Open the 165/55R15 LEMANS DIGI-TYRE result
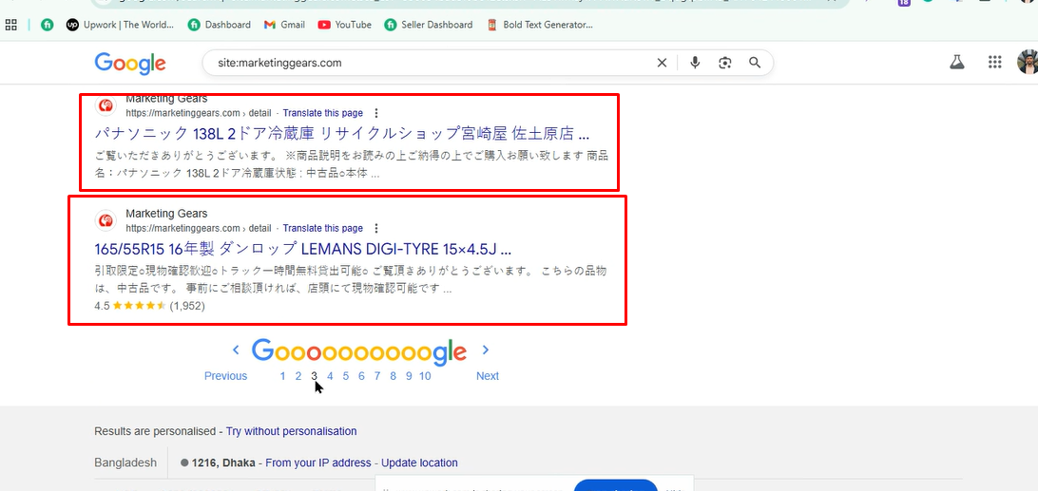This screenshot has height=491, width=1038. (303, 250)
